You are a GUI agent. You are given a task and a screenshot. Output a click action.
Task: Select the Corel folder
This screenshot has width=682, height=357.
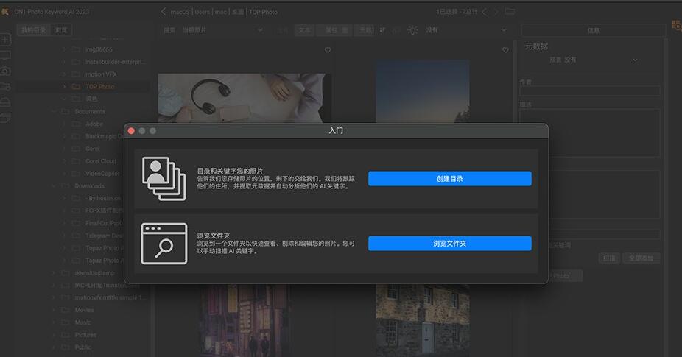[x=93, y=149]
